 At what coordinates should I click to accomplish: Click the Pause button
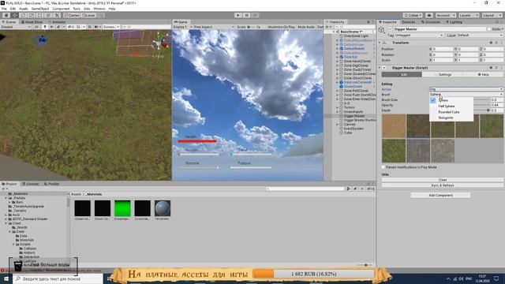247,15
